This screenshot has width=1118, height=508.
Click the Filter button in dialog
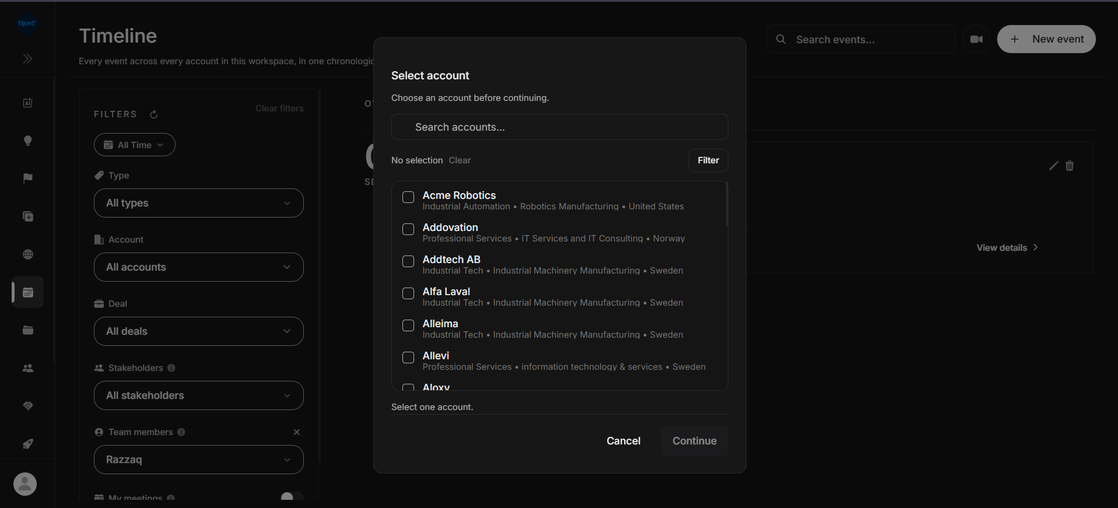709,160
